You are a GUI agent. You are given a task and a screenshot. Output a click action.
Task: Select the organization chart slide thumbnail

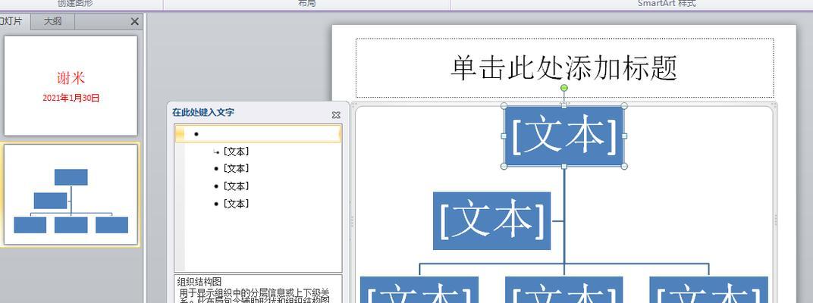pos(71,194)
